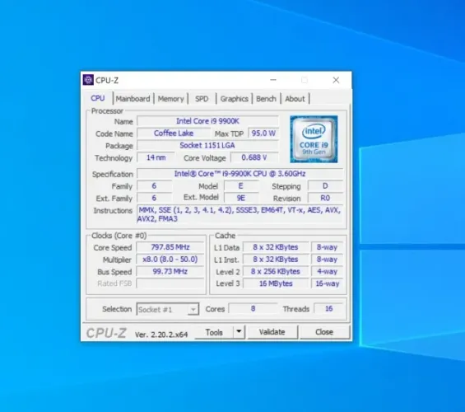
Task: Click the L1 Inst. 8-way value
Action: coord(327,260)
